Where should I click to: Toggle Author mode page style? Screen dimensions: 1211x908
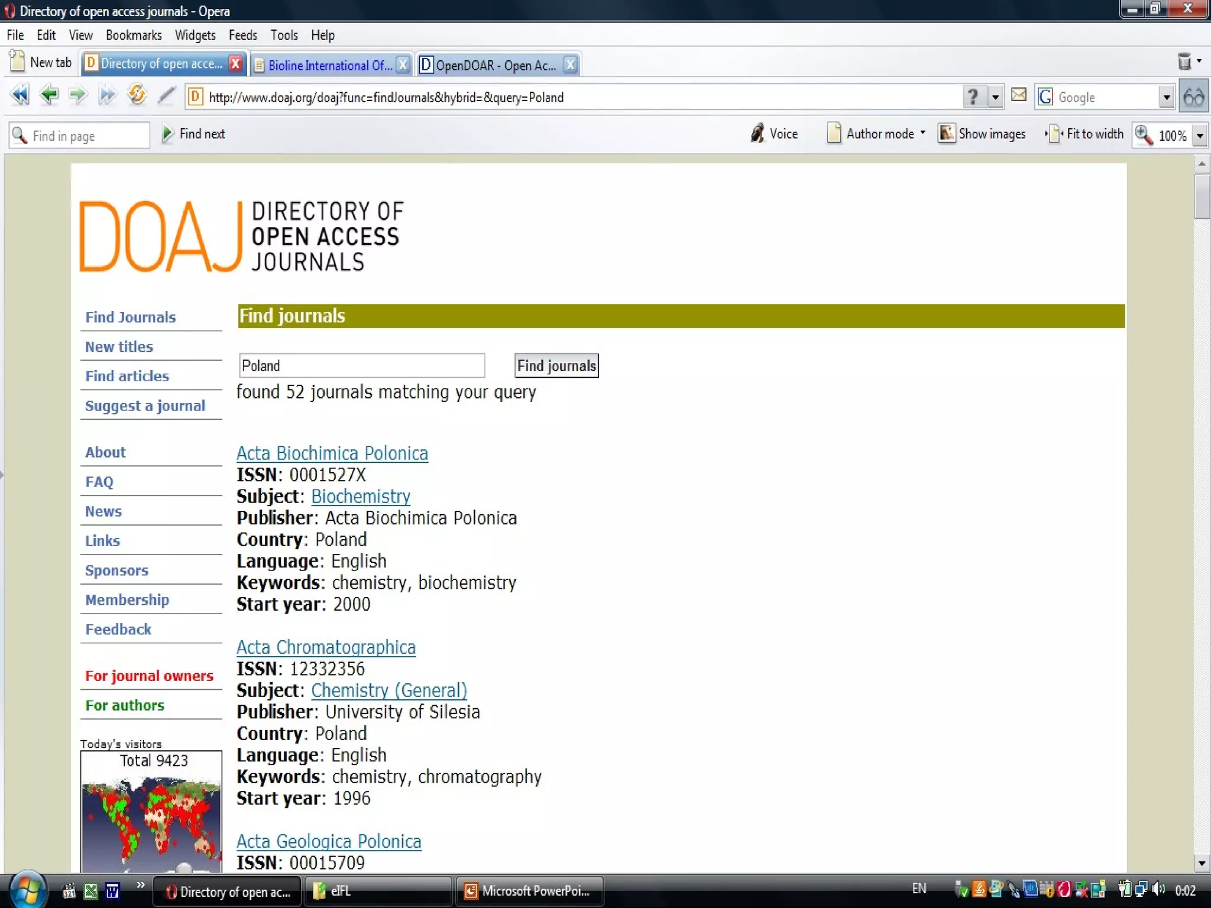[x=875, y=134]
